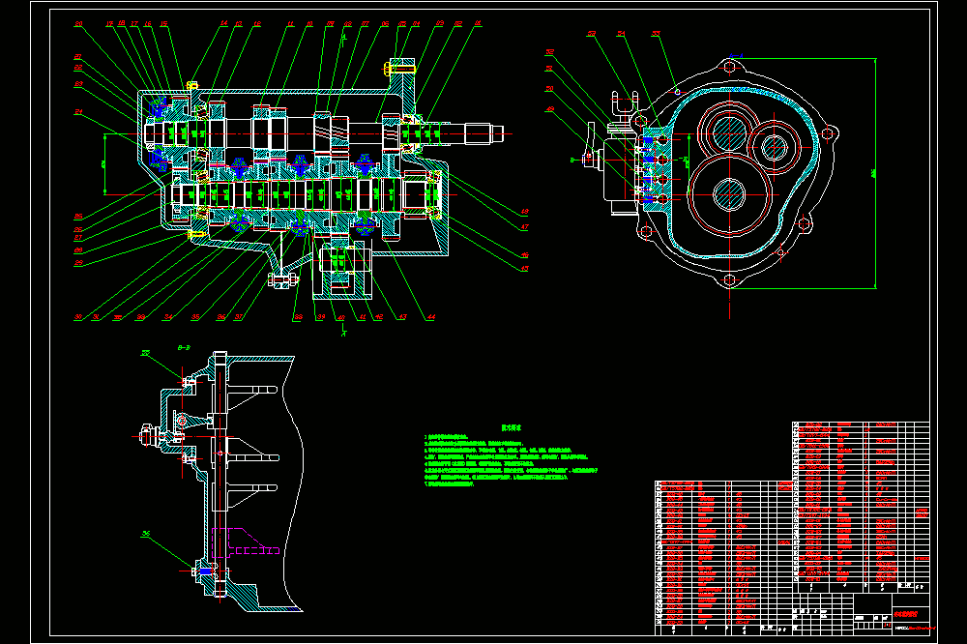
Task: Select callout number 43 under main view
Action: [x=402, y=317]
